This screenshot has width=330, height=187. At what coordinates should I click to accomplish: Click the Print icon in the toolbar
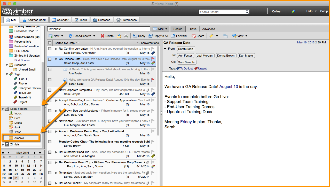click(126, 36)
